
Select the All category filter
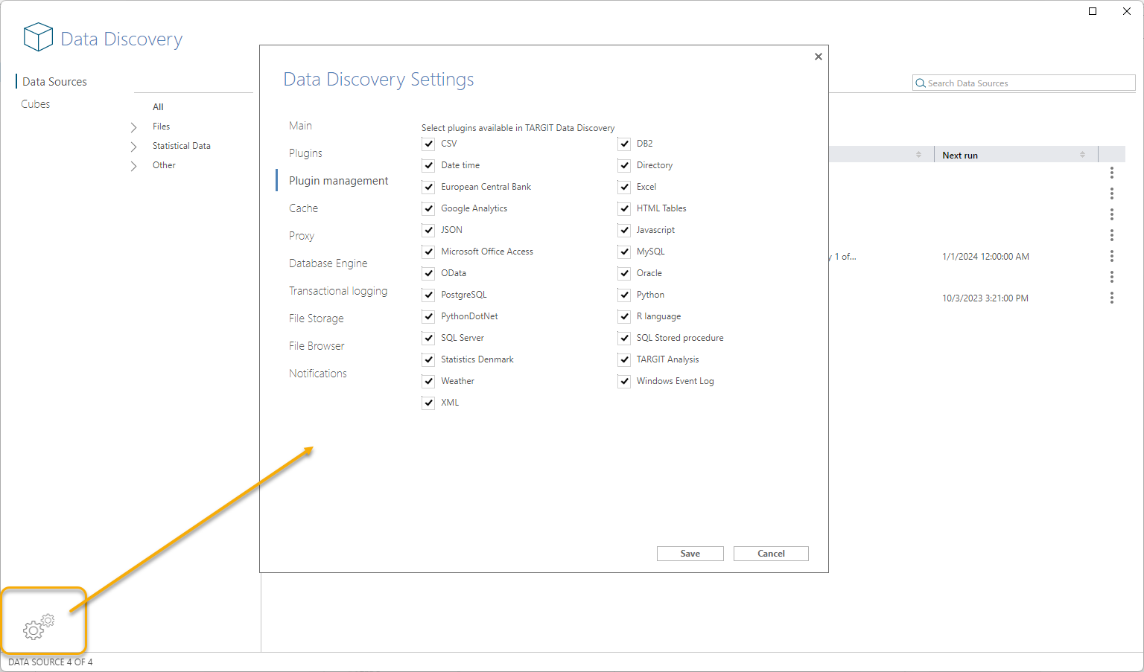click(158, 107)
